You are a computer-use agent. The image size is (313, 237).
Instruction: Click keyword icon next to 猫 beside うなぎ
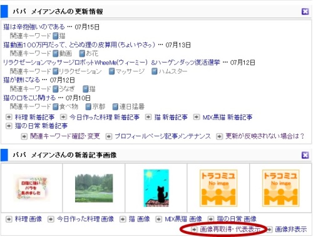tap(86, 89)
